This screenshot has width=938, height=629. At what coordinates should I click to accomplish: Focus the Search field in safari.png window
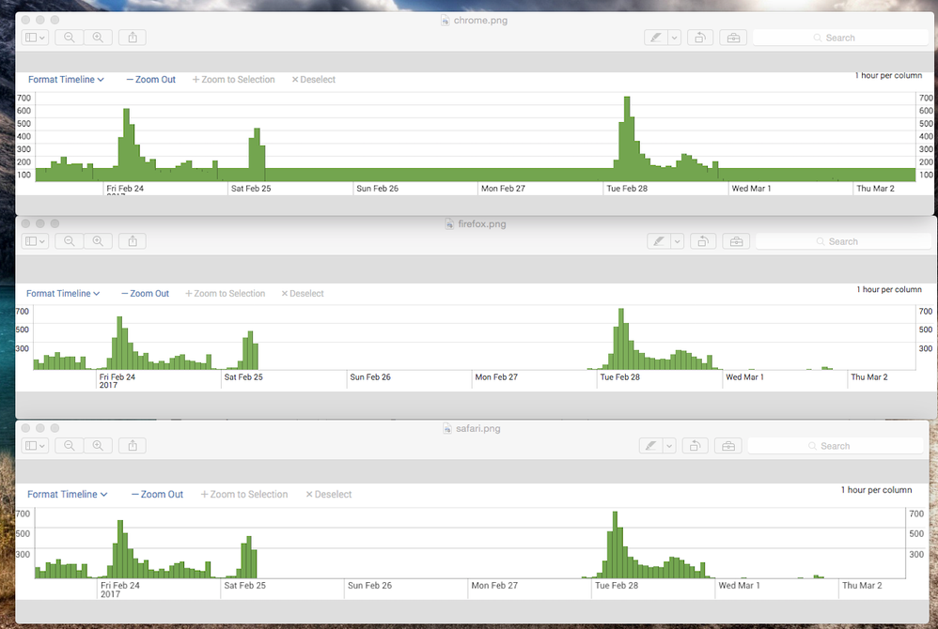pos(836,446)
